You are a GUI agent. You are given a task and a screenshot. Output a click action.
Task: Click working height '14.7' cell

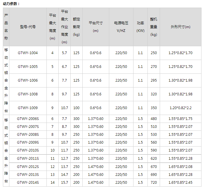(x=65, y=175)
